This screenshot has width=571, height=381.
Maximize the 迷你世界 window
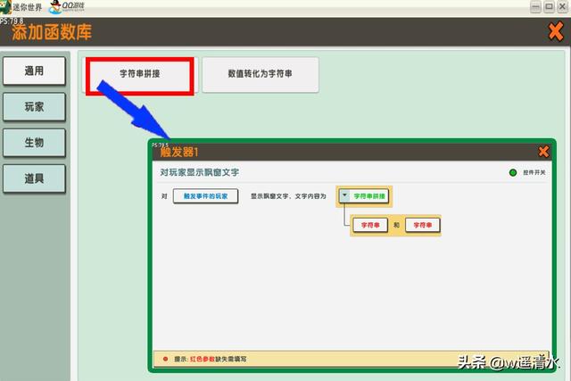point(550,6)
